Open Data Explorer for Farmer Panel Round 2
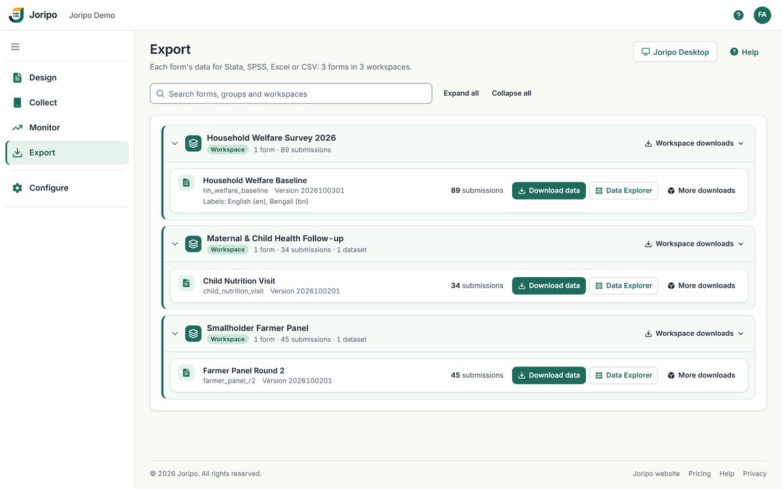782x489 pixels. [624, 375]
